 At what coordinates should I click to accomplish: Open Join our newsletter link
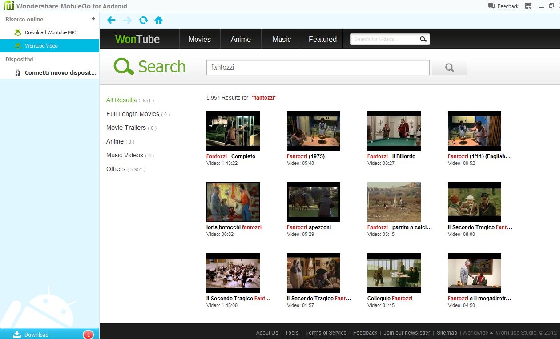[407, 332]
